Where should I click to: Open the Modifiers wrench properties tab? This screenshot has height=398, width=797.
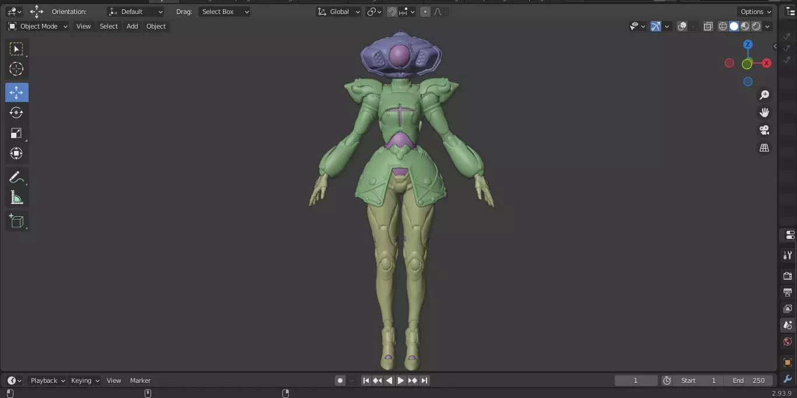[788, 379]
